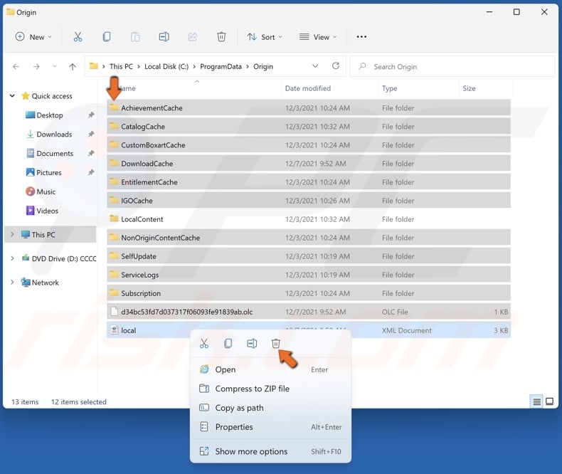Collapse the Quick access tree node
The width and height of the screenshot is (562, 474).
pos(12,96)
